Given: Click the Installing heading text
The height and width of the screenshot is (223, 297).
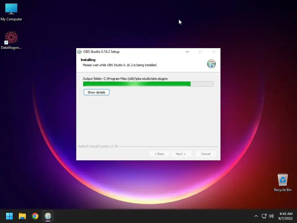Looking at the screenshot, I should (88, 60).
